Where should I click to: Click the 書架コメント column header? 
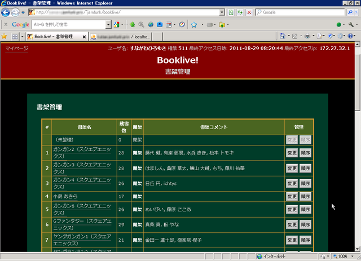pyautogui.click(x=214, y=127)
